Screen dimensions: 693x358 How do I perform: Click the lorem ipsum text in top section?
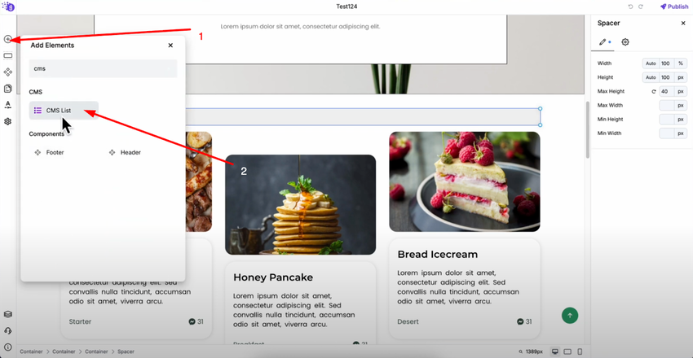[301, 27]
